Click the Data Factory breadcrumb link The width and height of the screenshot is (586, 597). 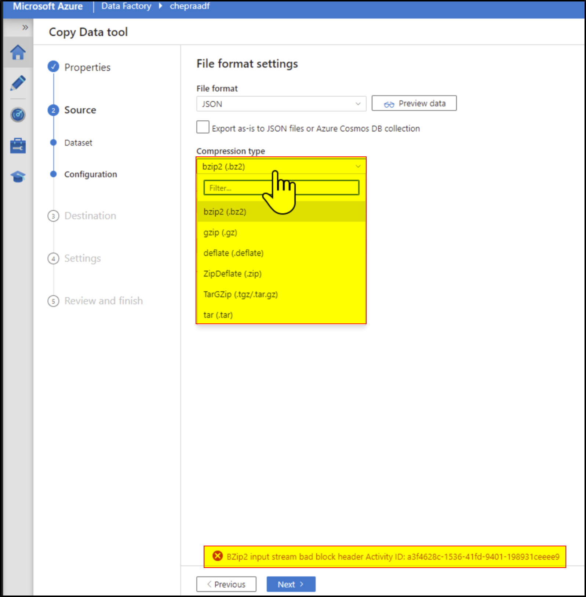126,6
